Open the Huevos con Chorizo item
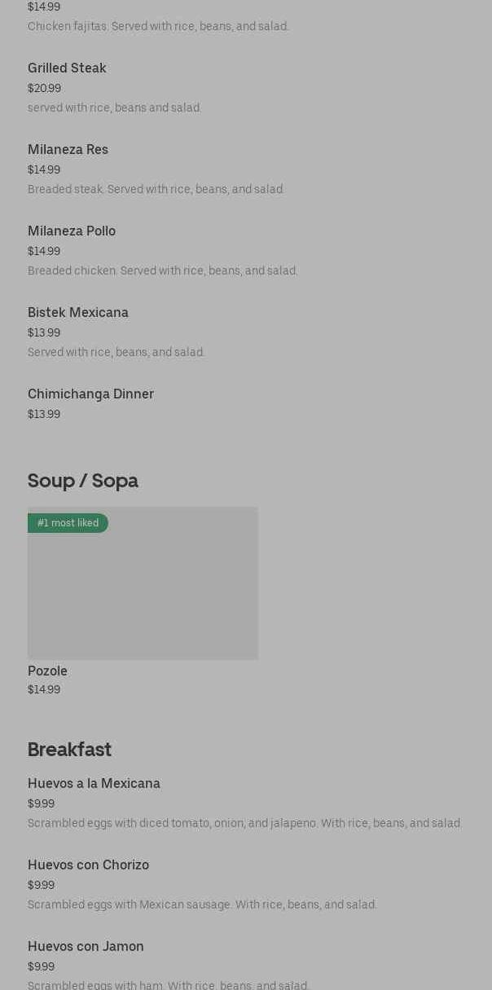The image size is (492, 990). pos(88,865)
